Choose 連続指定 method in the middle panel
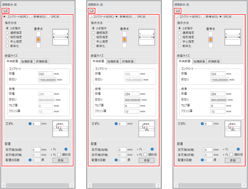The width and height of the screenshot is (248, 189). tap(93, 32)
